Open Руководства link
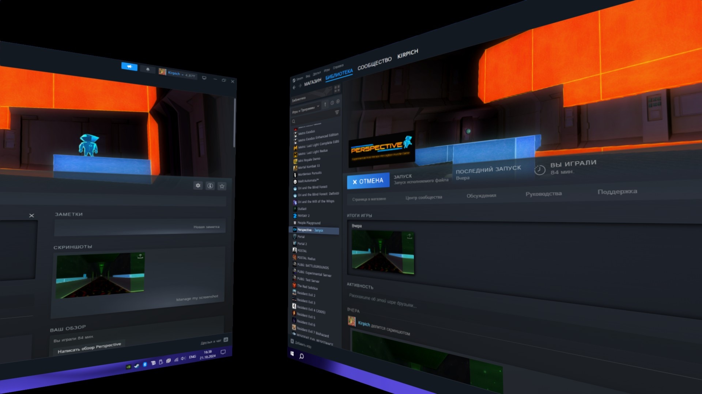 tap(544, 194)
